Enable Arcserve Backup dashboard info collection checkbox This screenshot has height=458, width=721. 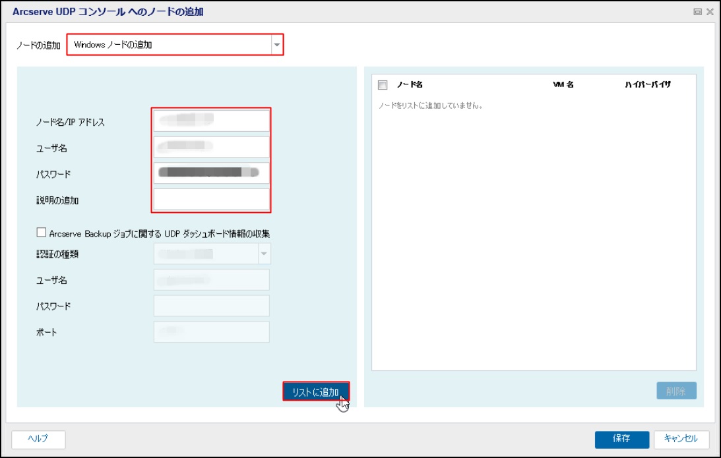tap(42, 233)
